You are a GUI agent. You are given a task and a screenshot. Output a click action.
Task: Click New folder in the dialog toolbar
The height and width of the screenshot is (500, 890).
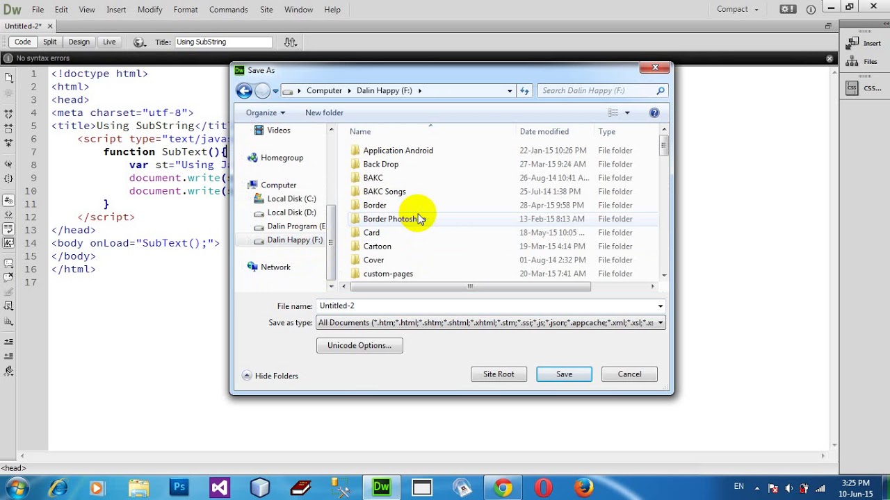click(324, 112)
